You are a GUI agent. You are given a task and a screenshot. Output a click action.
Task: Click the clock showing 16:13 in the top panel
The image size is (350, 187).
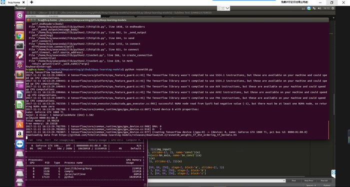pyautogui.click(x=326, y=8)
